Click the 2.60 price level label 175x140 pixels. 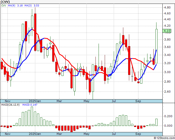coord(167,92)
